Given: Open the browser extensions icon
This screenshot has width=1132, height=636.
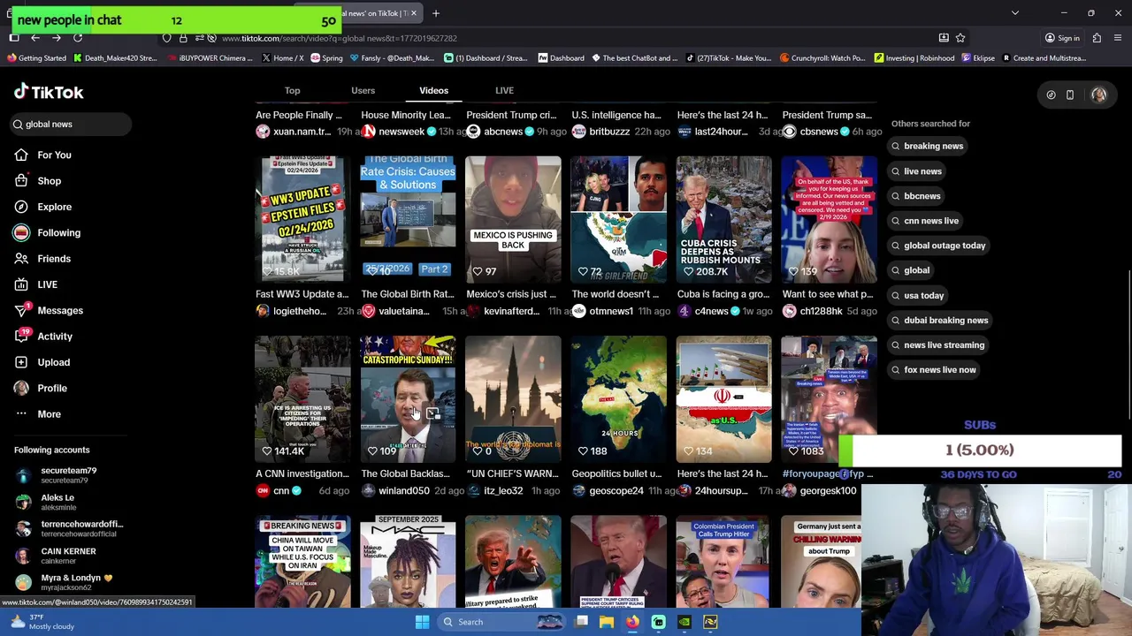Looking at the screenshot, I should 1097,38.
